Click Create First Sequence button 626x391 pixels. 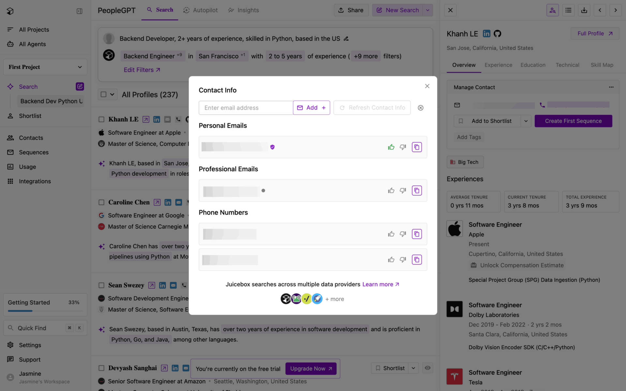(x=573, y=121)
